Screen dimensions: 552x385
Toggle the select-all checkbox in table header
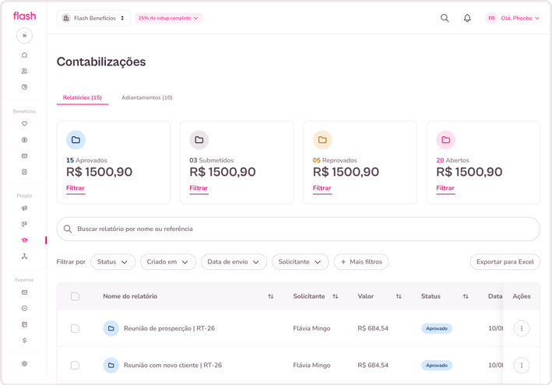(75, 296)
